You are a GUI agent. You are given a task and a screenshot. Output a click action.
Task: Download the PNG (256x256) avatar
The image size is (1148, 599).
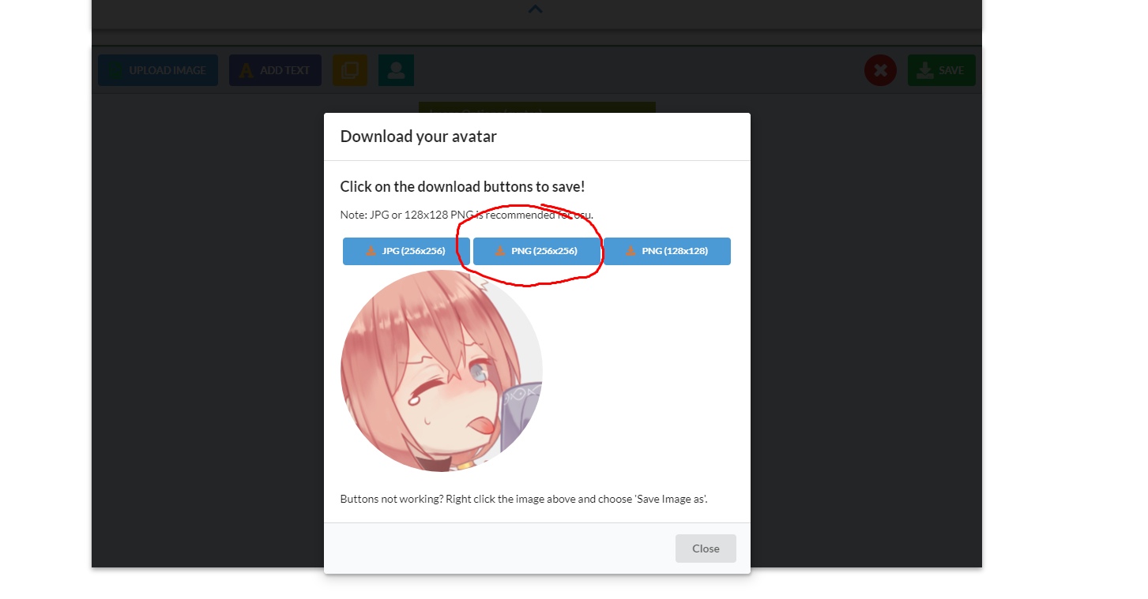[x=536, y=251]
